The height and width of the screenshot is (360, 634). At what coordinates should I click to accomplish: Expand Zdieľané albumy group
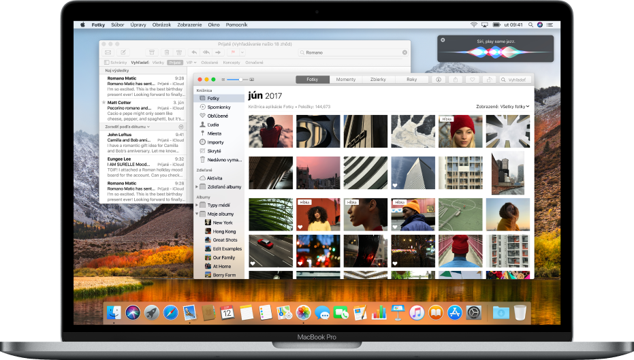click(197, 187)
